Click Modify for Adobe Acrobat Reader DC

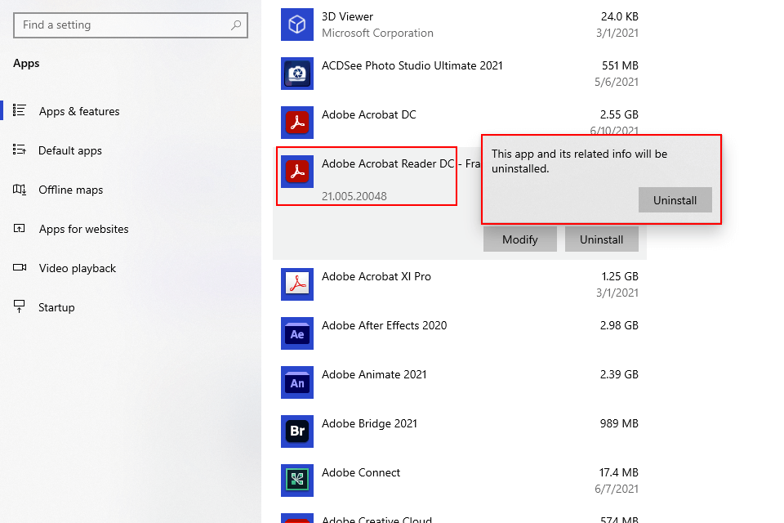click(520, 239)
